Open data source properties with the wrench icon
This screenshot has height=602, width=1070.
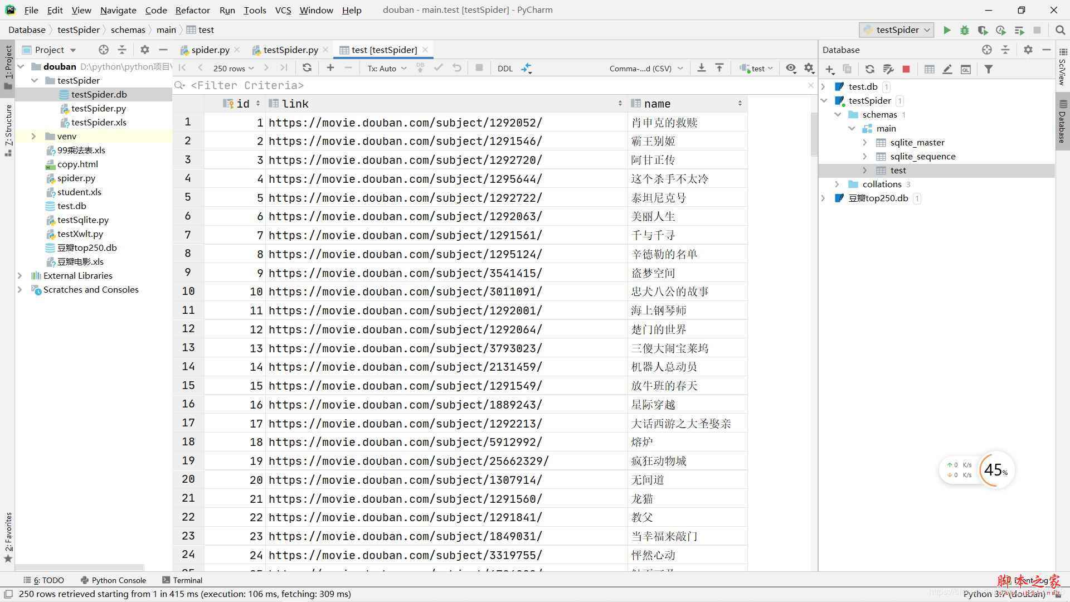click(888, 69)
